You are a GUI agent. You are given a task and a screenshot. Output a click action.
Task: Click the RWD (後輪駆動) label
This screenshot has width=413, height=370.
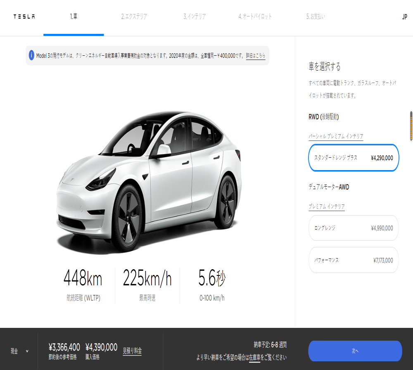point(324,117)
